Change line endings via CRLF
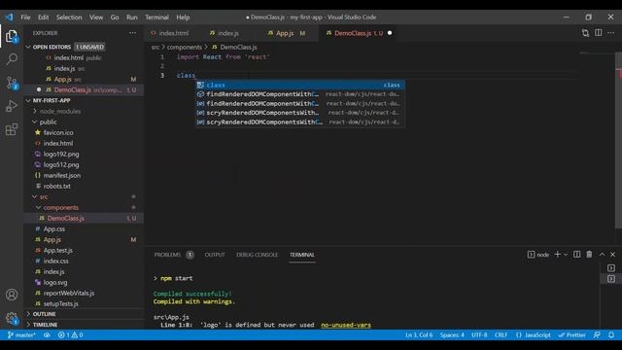This screenshot has height=350, width=622. pyautogui.click(x=501, y=334)
